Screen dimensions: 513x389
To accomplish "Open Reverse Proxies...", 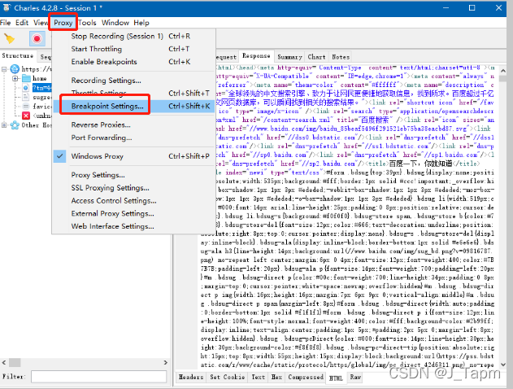I will (x=133, y=125).
